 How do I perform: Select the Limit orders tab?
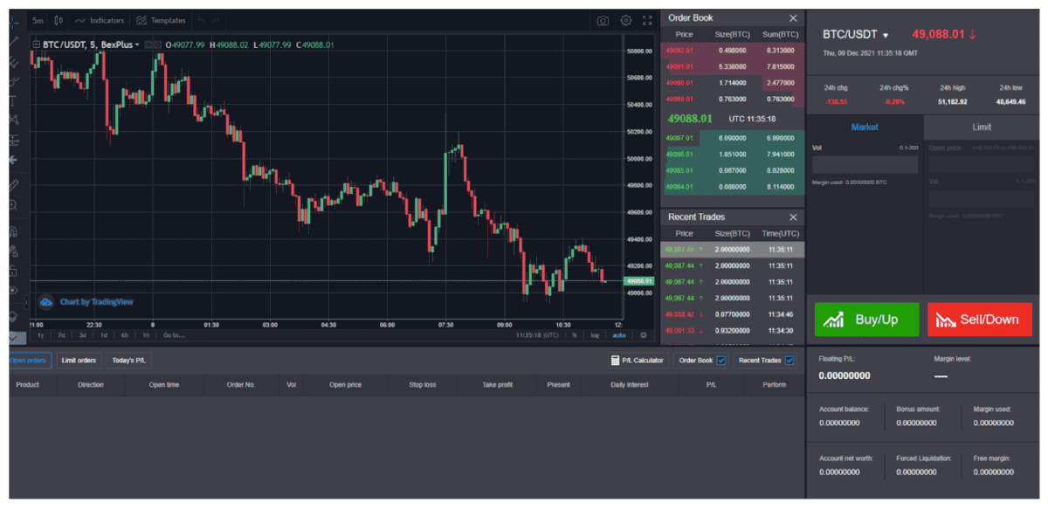click(79, 360)
